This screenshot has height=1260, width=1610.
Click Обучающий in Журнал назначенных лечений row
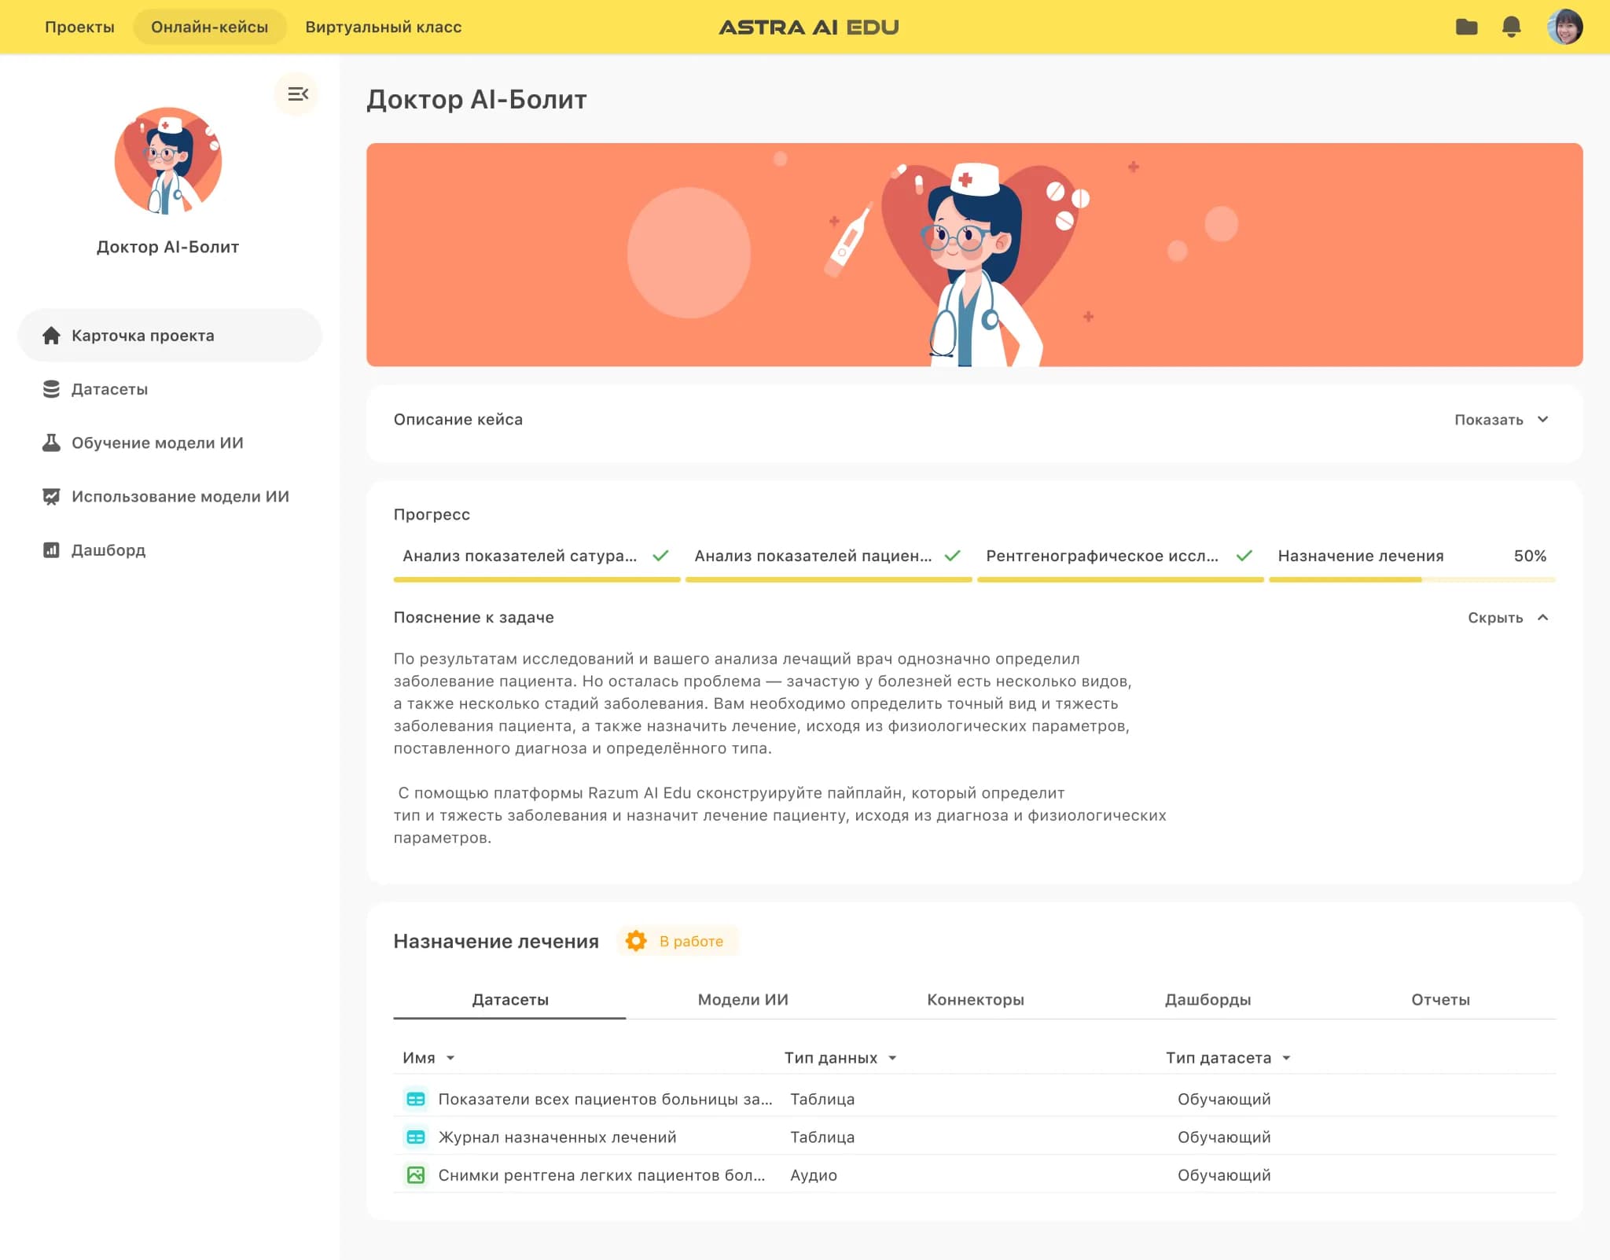pyautogui.click(x=1223, y=1137)
